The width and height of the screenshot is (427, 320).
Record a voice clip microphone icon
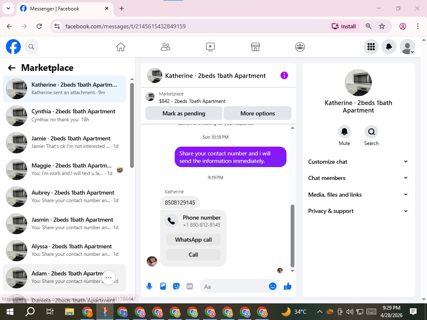149,286
